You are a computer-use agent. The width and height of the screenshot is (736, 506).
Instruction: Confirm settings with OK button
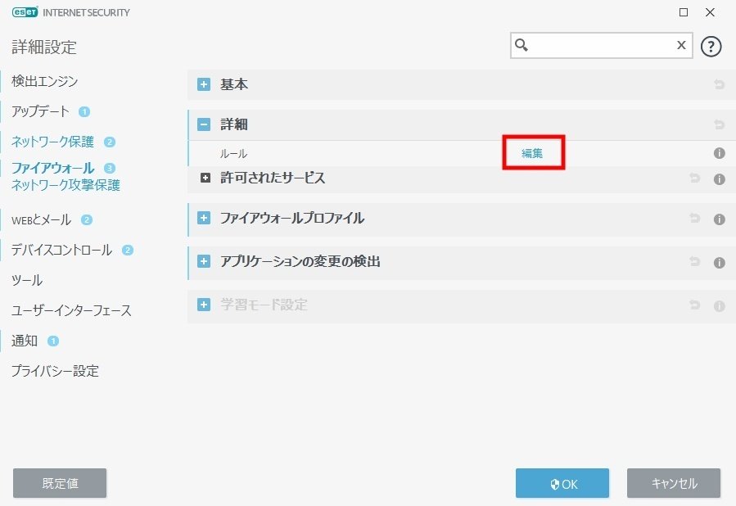pos(562,483)
